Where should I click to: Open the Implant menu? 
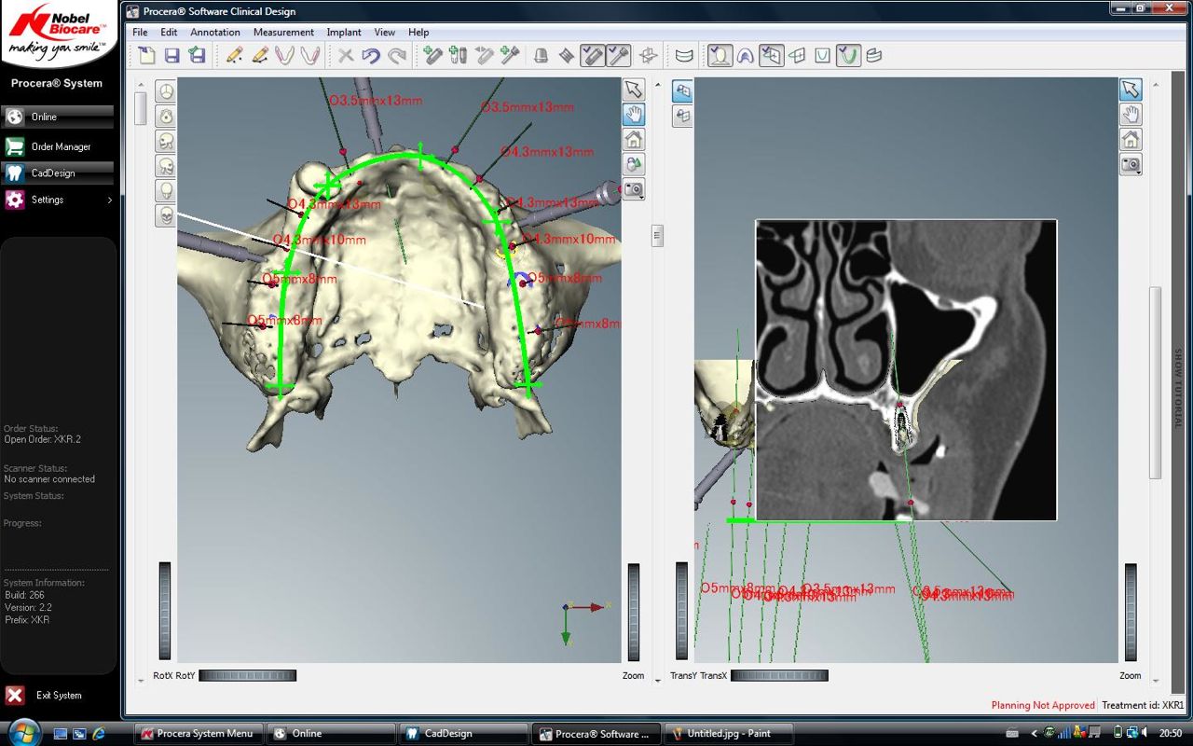(344, 32)
